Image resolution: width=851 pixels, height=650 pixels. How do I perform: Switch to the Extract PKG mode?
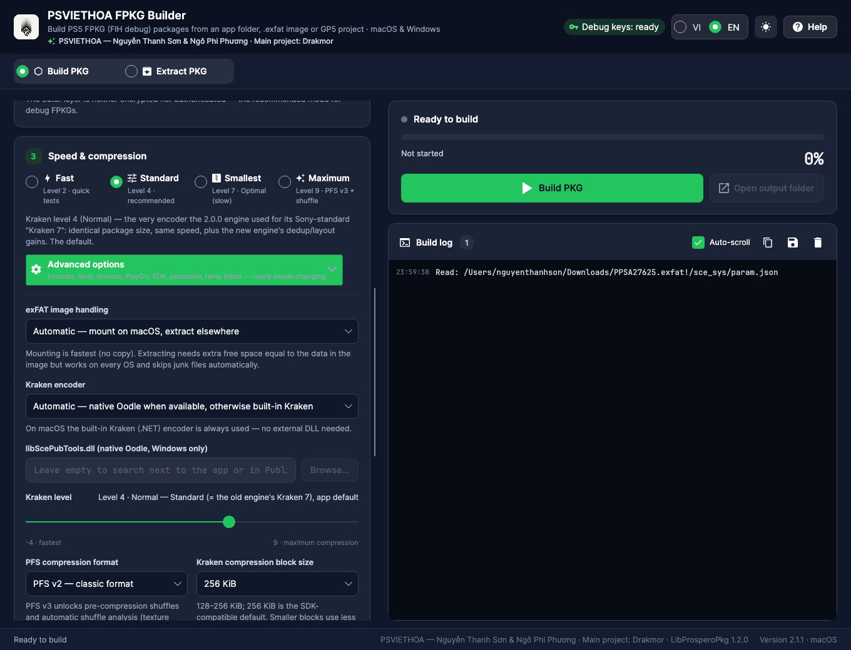click(166, 71)
